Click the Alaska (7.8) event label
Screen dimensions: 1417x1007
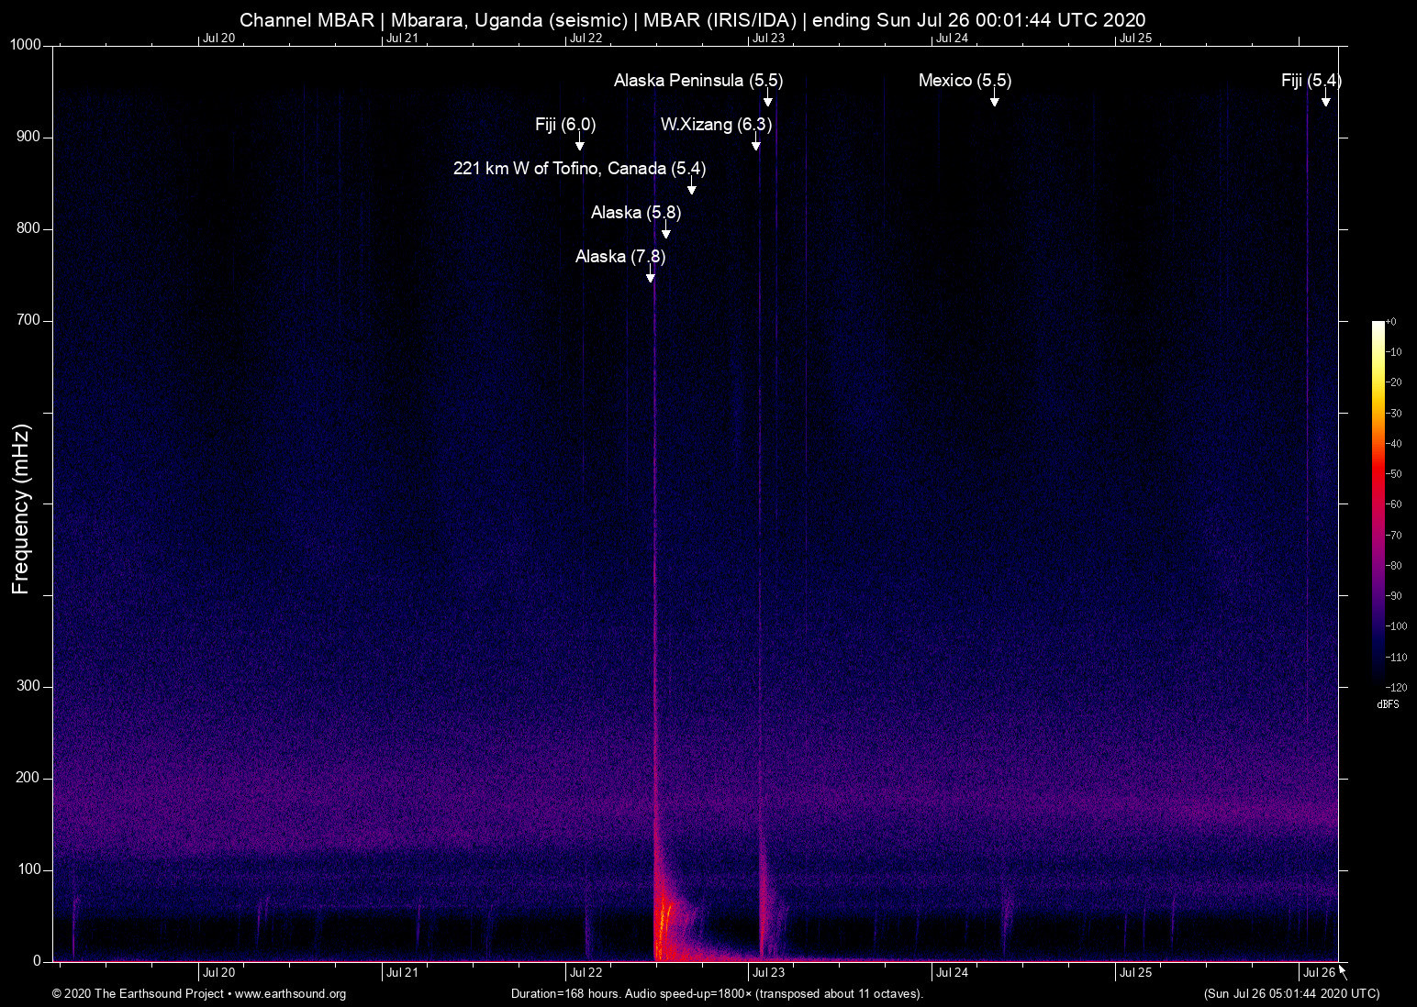click(619, 257)
